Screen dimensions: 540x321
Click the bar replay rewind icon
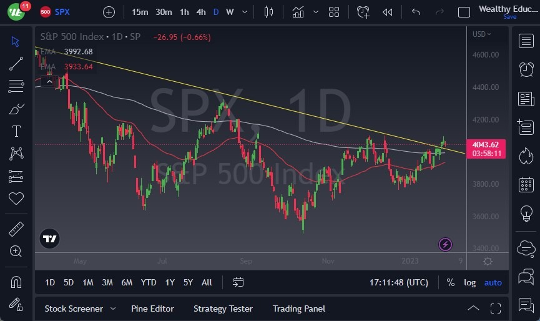pos(388,12)
